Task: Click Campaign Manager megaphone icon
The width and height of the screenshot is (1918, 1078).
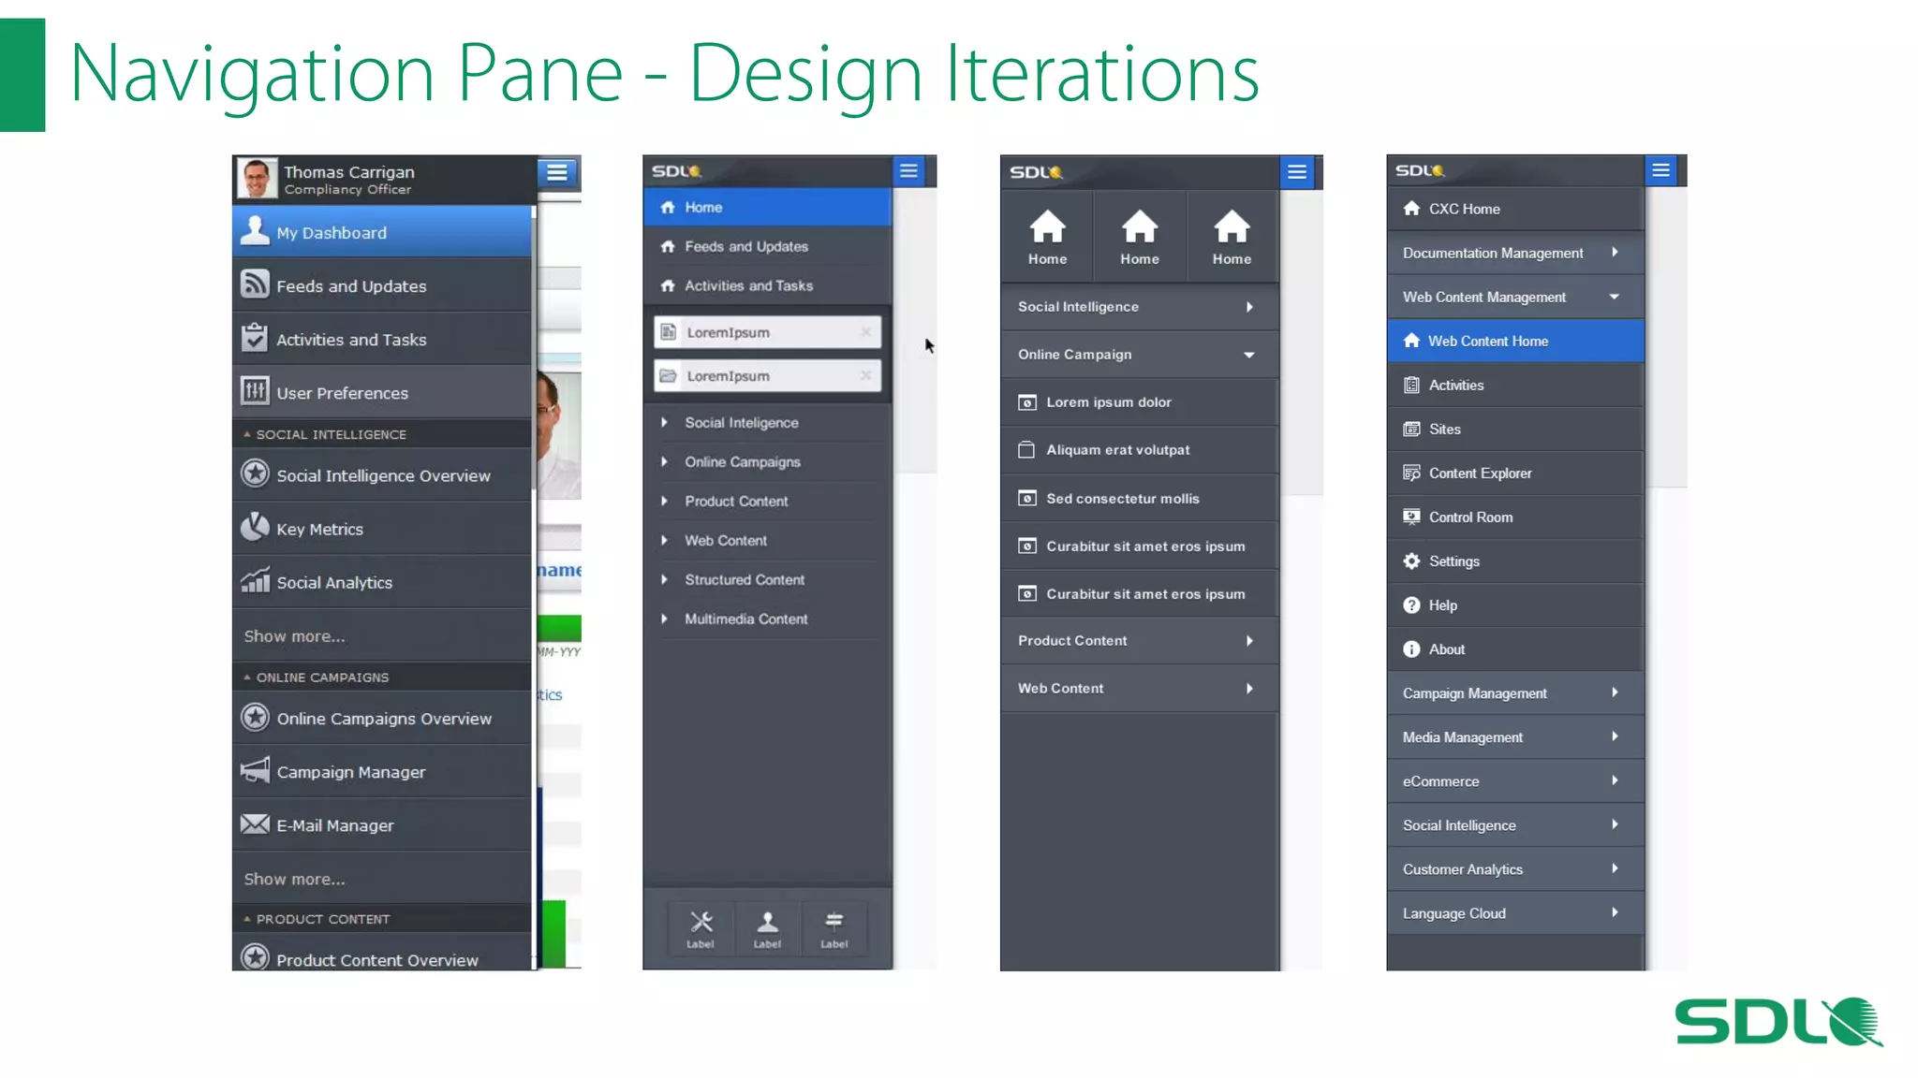Action: [x=255, y=770]
